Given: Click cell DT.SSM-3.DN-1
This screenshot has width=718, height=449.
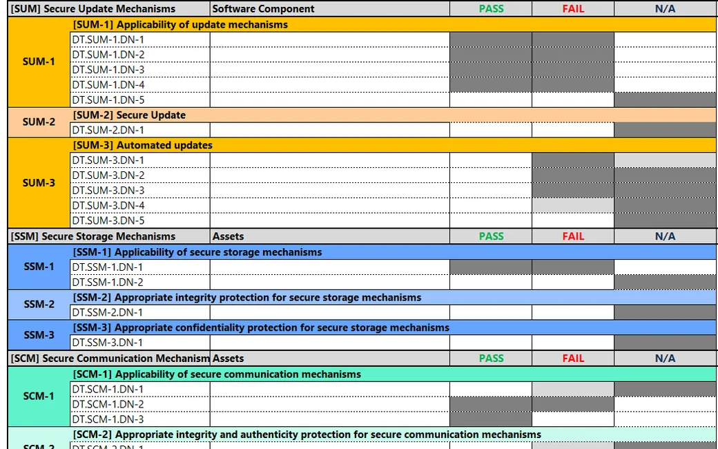Looking at the screenshot, I should (x=140, y=343).
